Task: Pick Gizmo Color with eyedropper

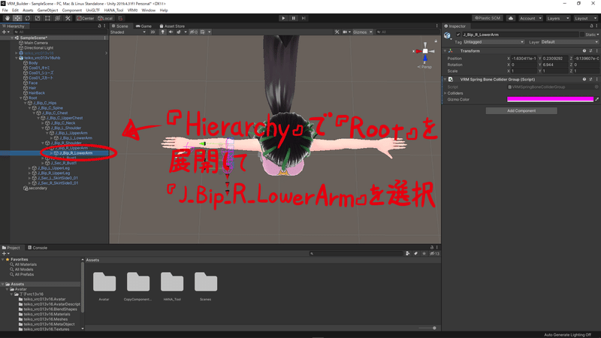Action: pyautogui.click(x=596, y=99)
